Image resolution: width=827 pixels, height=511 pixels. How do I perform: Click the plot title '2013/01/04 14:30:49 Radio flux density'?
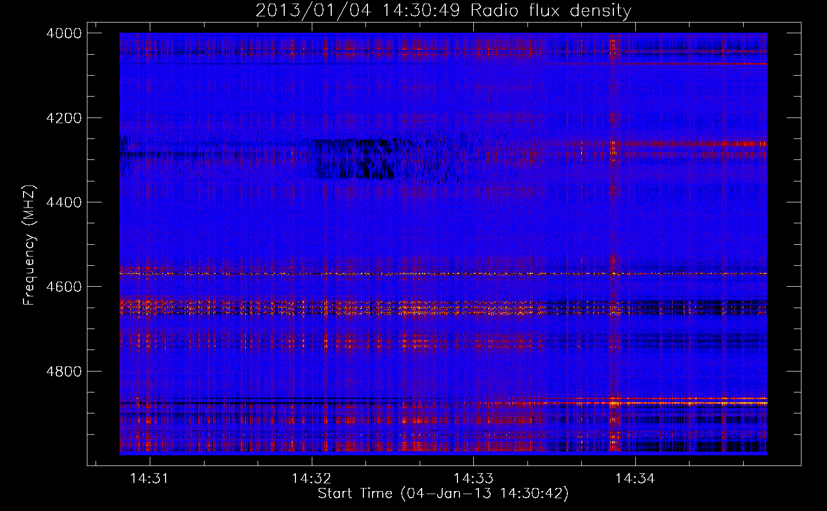(x=443, y=10)
